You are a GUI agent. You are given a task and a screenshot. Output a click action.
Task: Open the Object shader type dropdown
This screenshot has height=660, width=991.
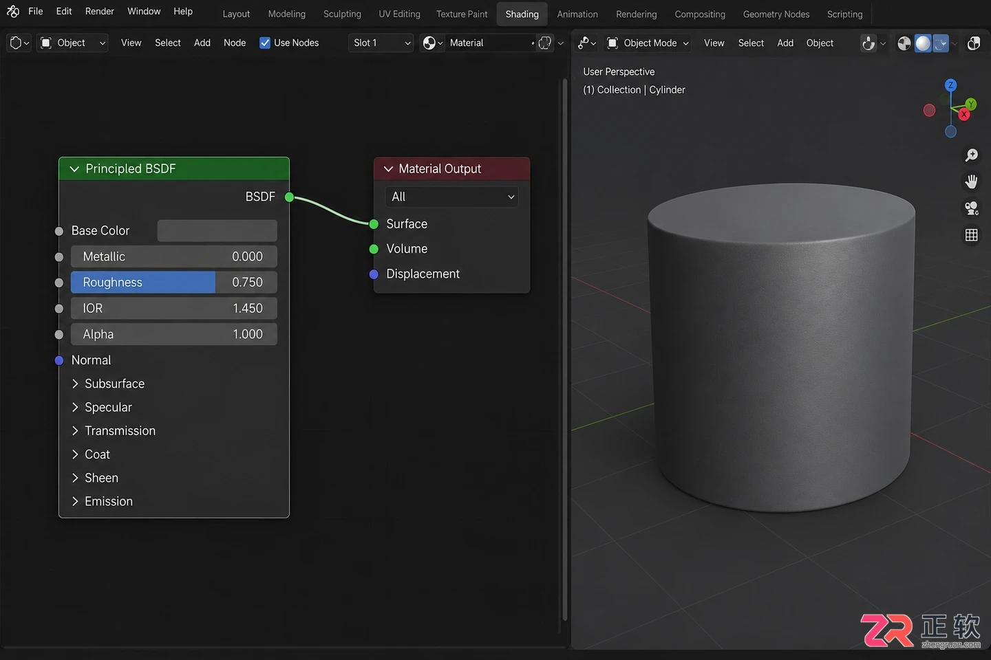pyautogui.click(x=74, y=43)
